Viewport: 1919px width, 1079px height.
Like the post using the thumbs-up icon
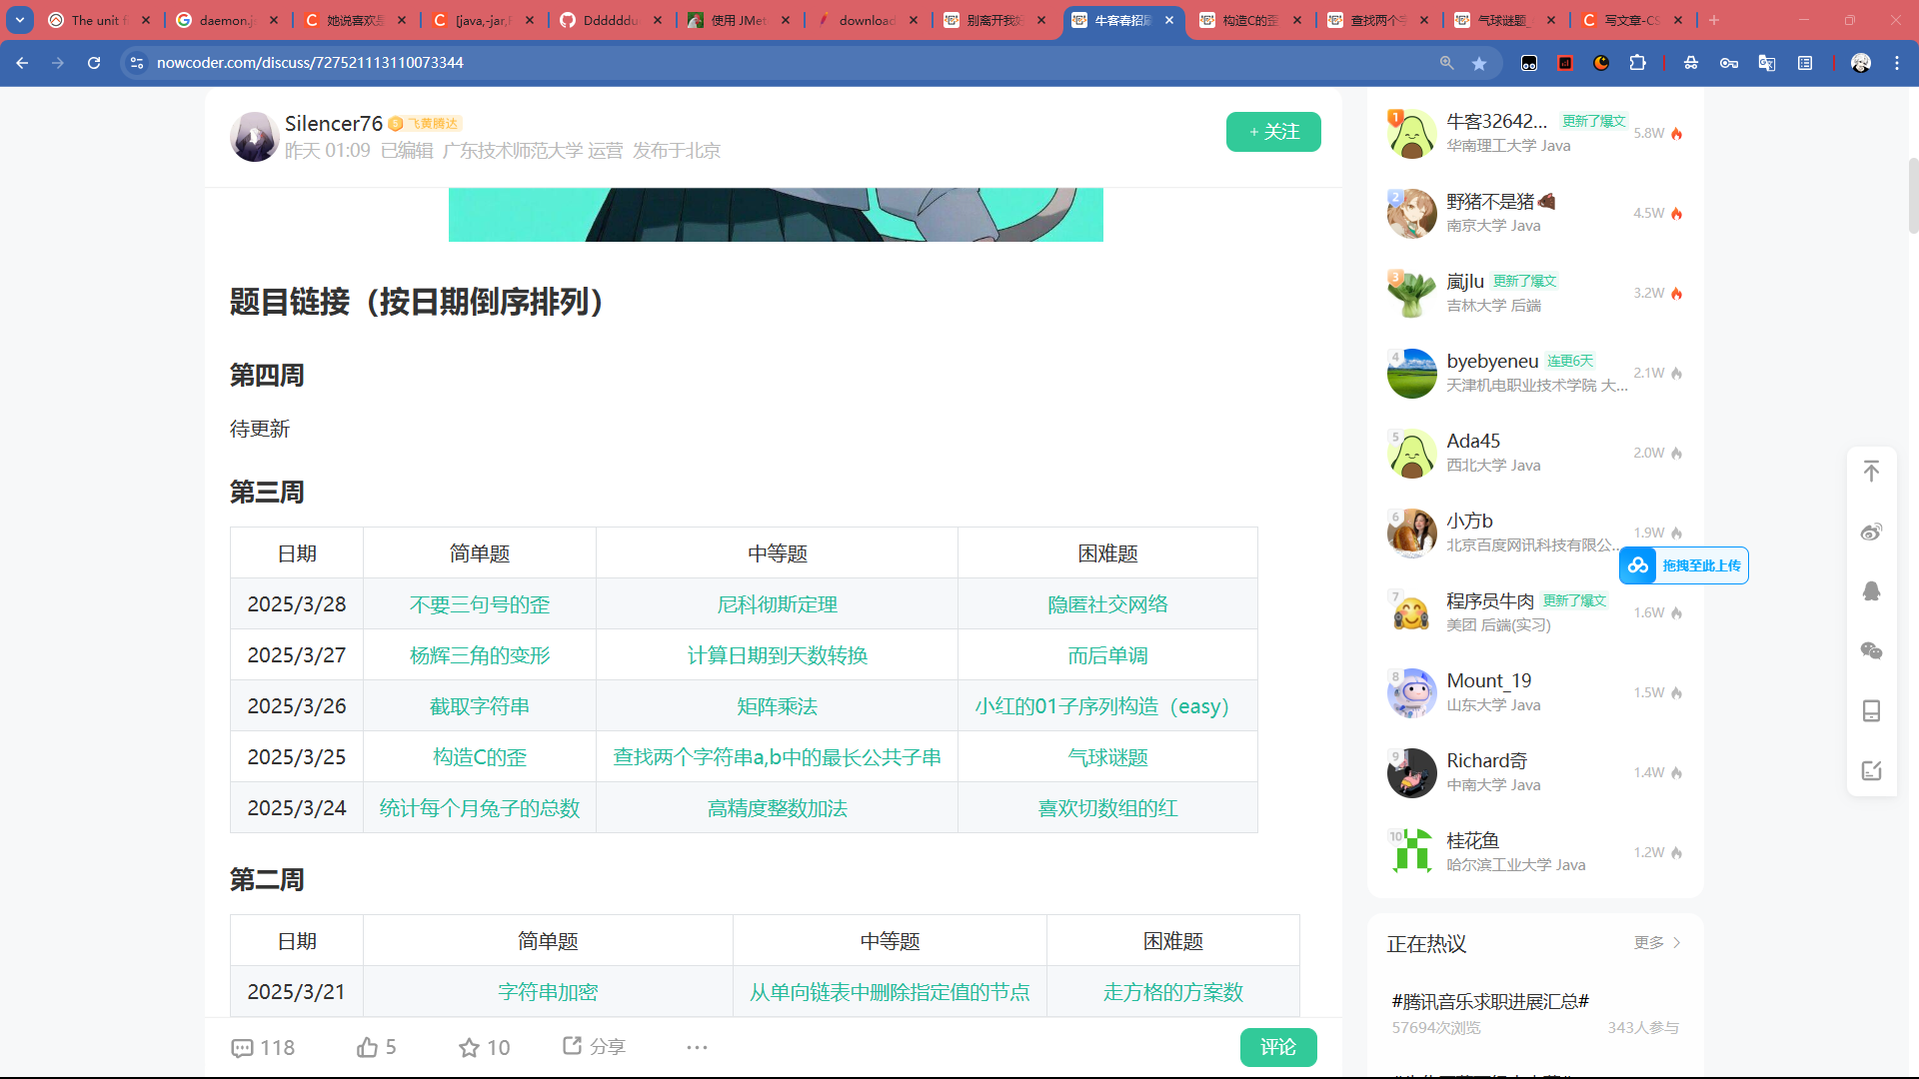click(x=368, y=1047)
